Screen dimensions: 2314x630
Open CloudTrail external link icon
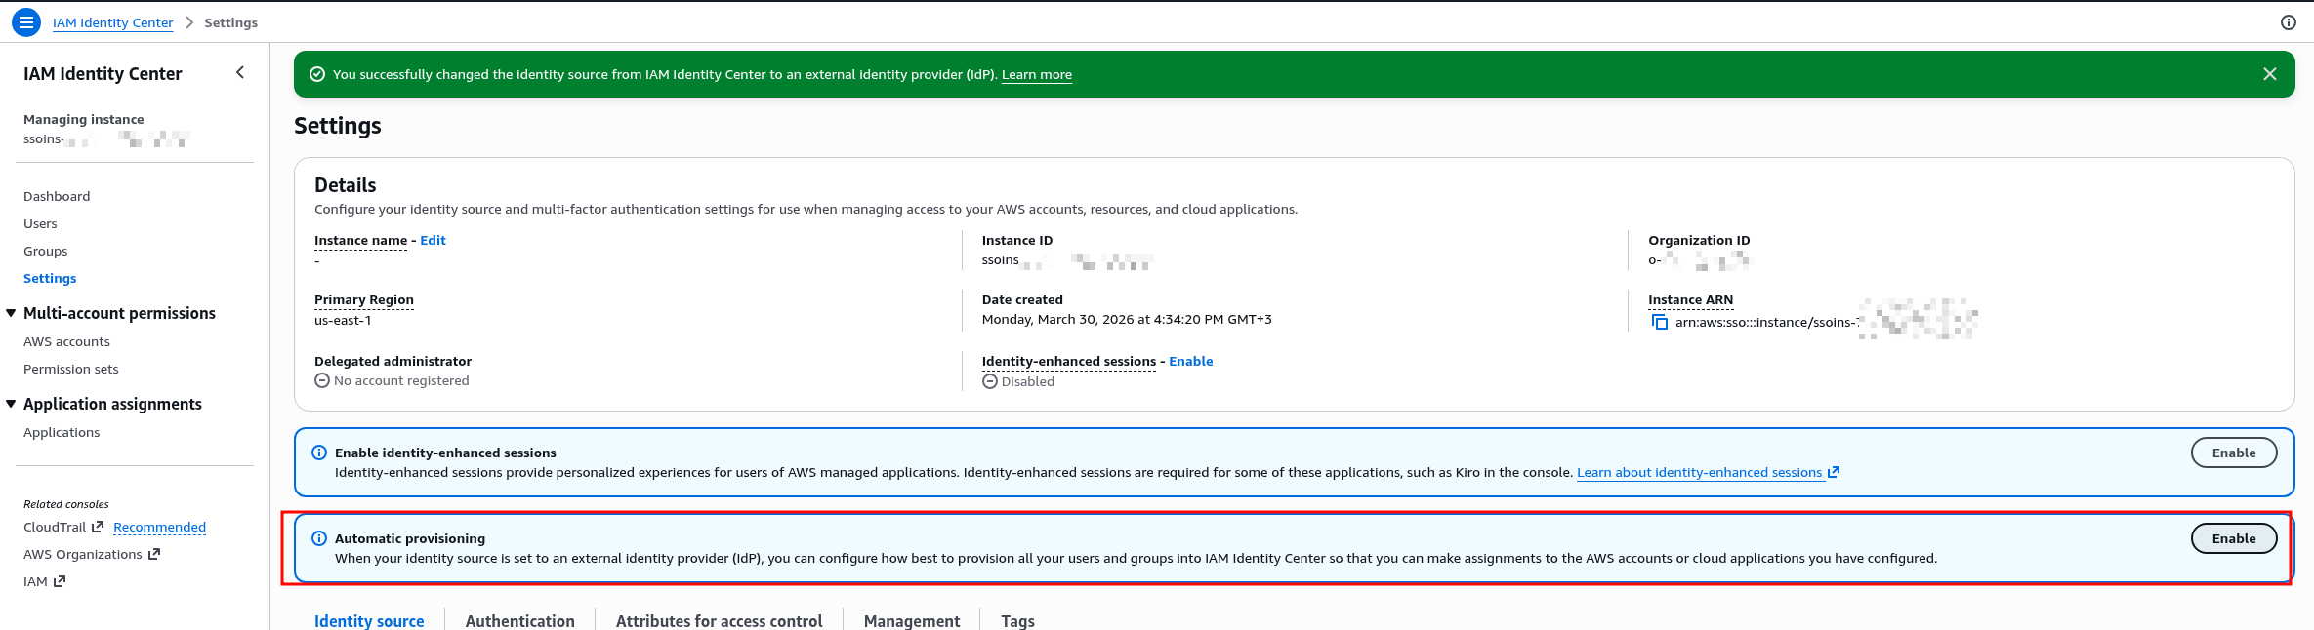coord(98,527)
